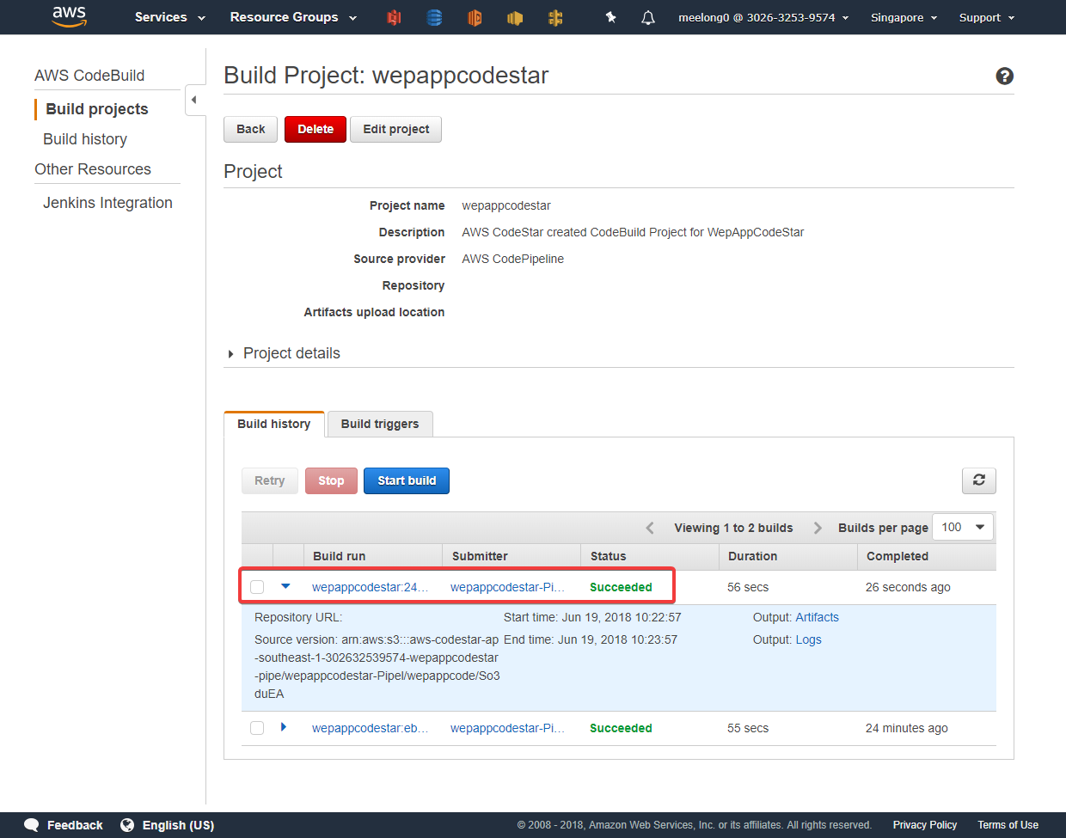Open the Services dropdown menu
1066x838 pixels.
[170, 17]
